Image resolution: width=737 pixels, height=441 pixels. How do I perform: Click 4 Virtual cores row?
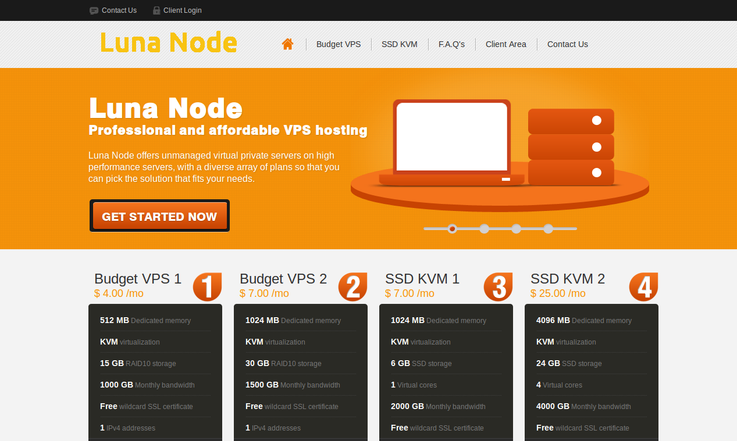click(592, 385)
